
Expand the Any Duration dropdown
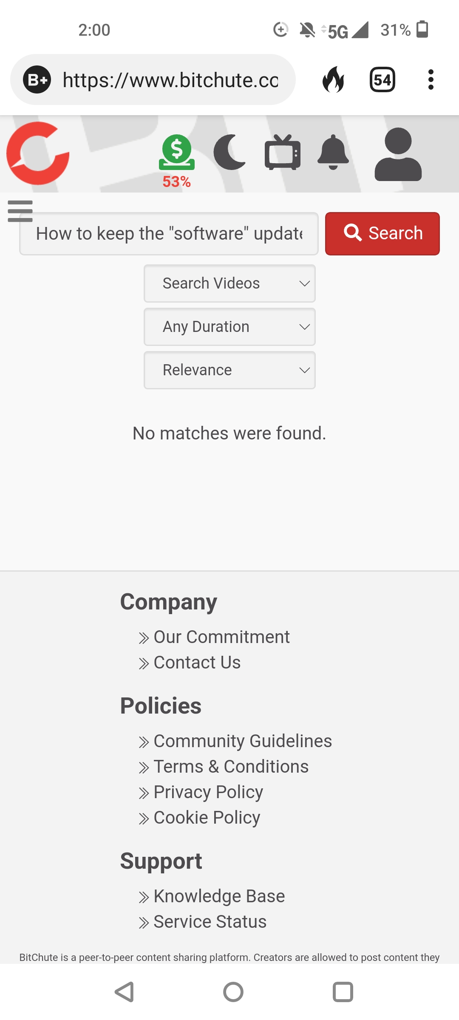coord(229,327)
